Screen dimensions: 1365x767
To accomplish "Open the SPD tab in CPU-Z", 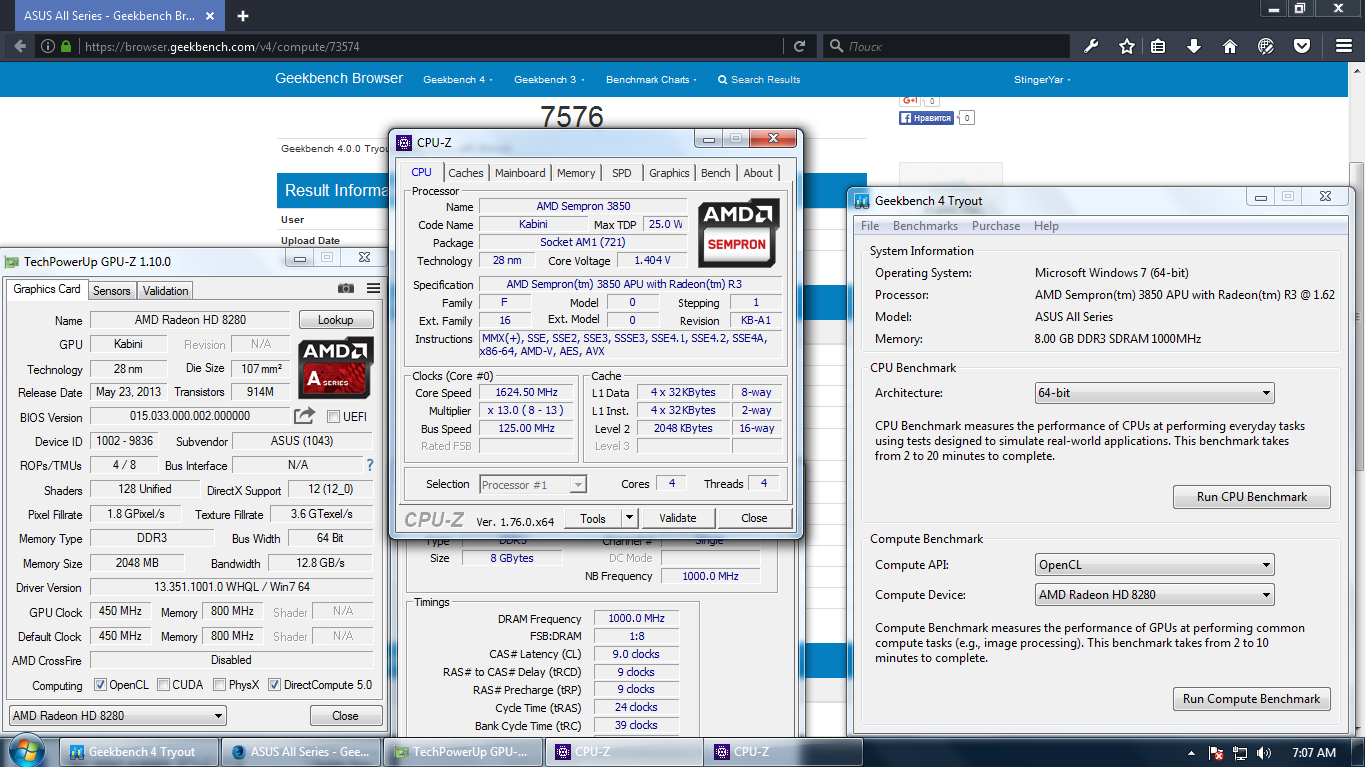I will pyautogui.click(x=622, y=173).
